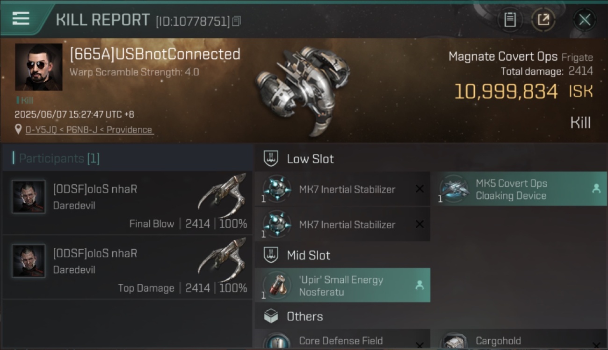Viewport: 608px width, 350px height.
Task: Select 'Upir' Small Energy Nosferatu item
Action: [342, 285]
